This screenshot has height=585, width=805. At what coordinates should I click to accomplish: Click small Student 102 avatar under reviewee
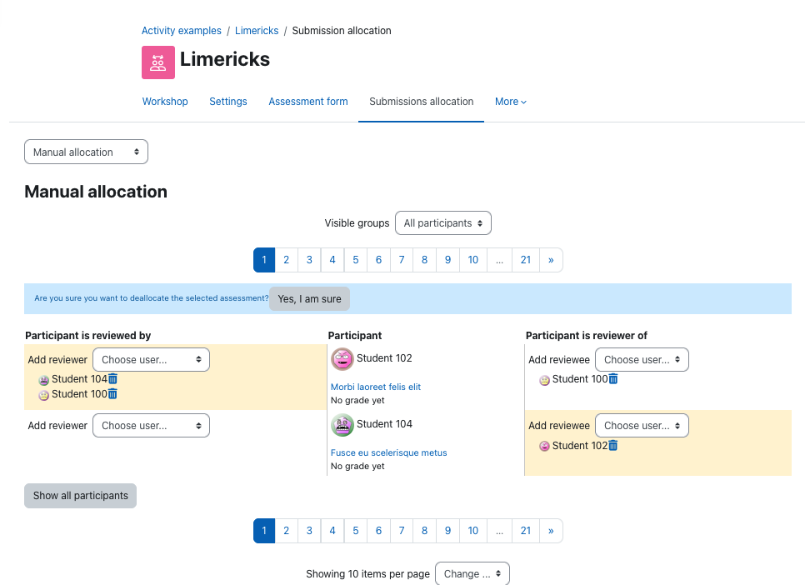[544, 447]
